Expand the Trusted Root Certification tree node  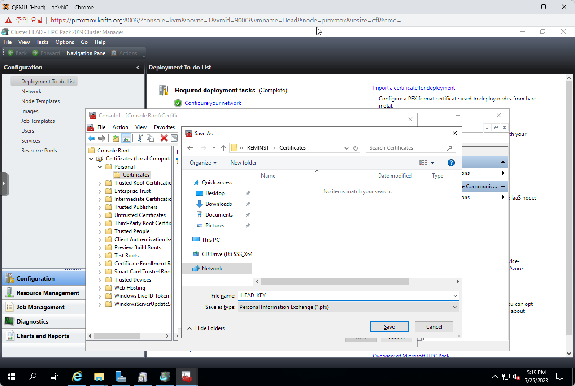[x=100, y=183]
